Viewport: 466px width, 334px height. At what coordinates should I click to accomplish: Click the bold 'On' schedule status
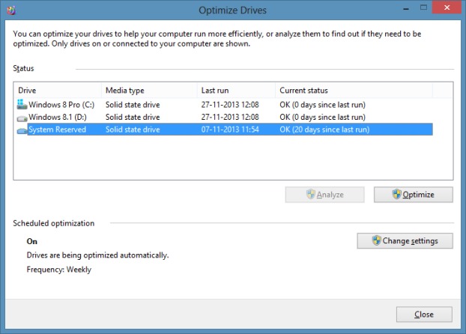[x=31, y=241]
